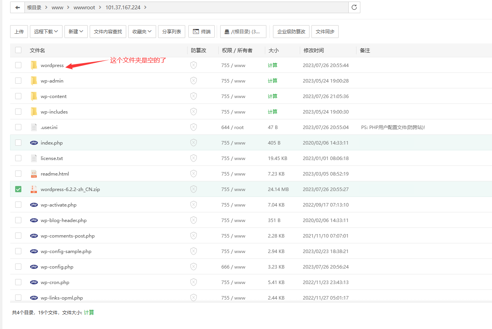Open the 终端 terminal button

coord(201,31)
